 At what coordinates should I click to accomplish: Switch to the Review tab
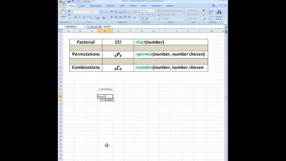(x=133, y=6)
